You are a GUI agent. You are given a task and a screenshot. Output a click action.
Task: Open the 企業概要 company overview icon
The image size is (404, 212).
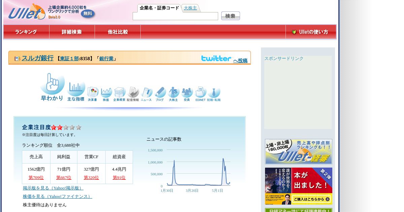pyautogui.click(x=119, y=94)
